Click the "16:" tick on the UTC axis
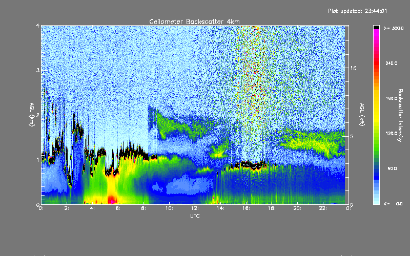Screen dimensions: 410x256 [246, 208]
